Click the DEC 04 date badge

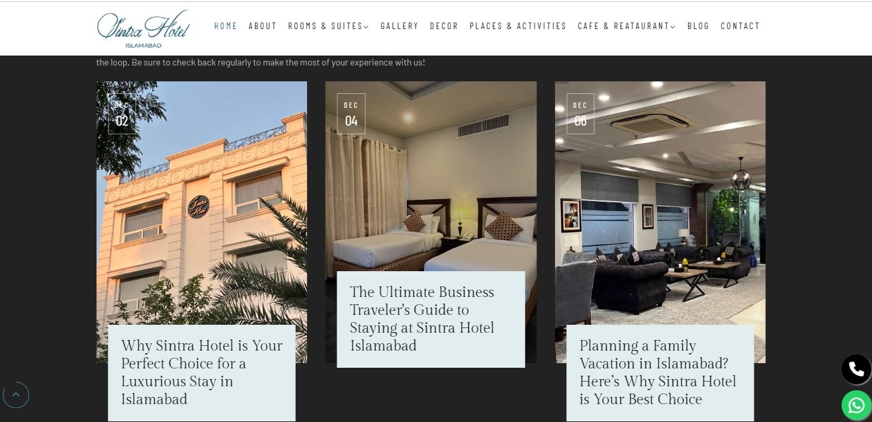[x=351, y=114]
